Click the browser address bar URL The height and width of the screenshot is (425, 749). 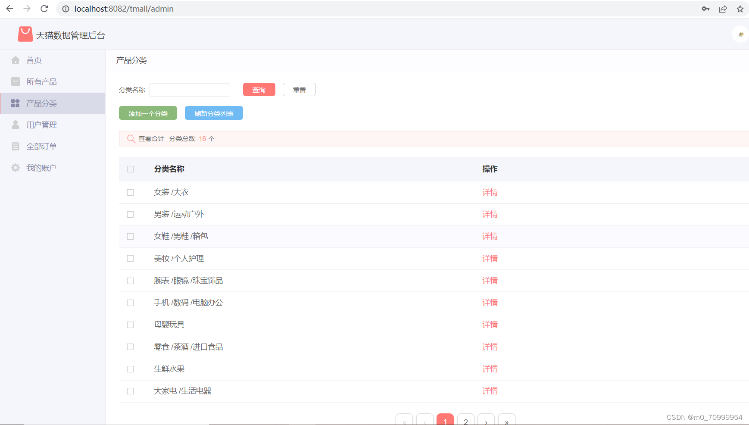[124, 9]
